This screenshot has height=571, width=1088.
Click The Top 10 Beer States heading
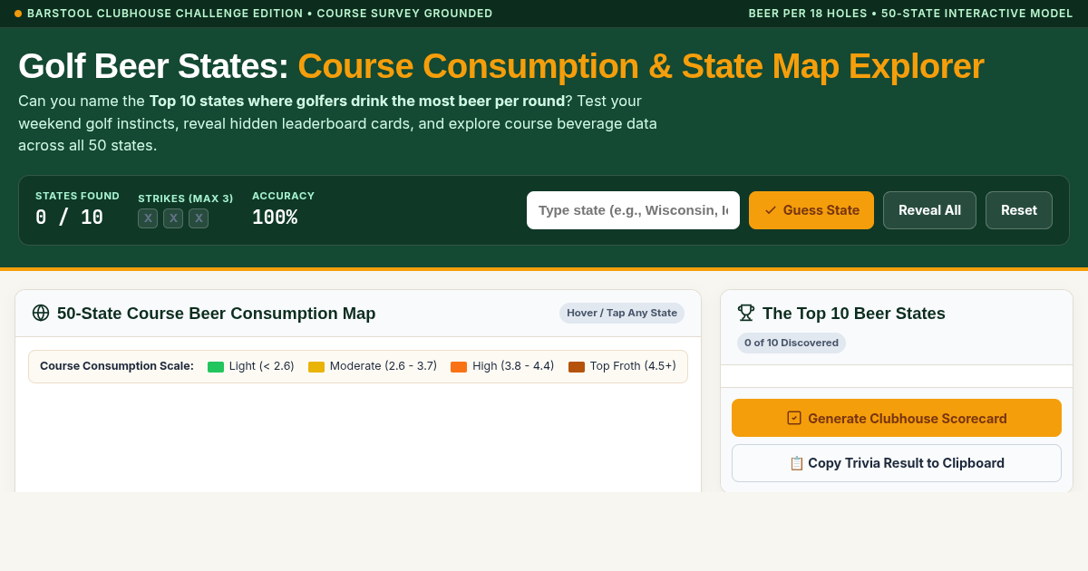[x=854, y=314]
